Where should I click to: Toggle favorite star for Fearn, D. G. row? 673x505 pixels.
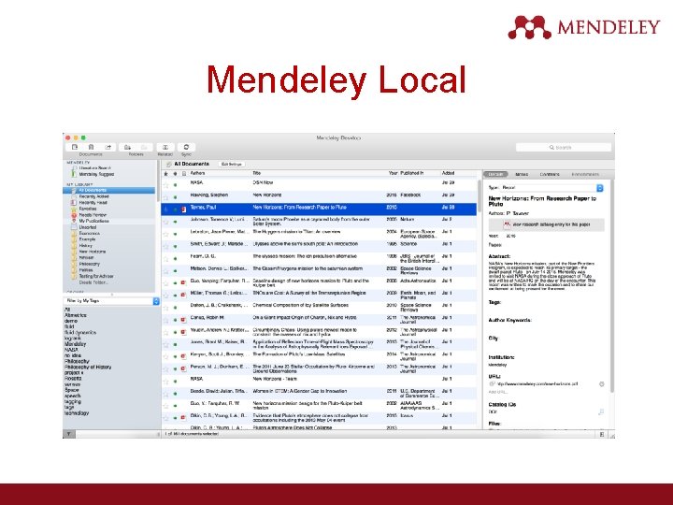click(166, 258)
